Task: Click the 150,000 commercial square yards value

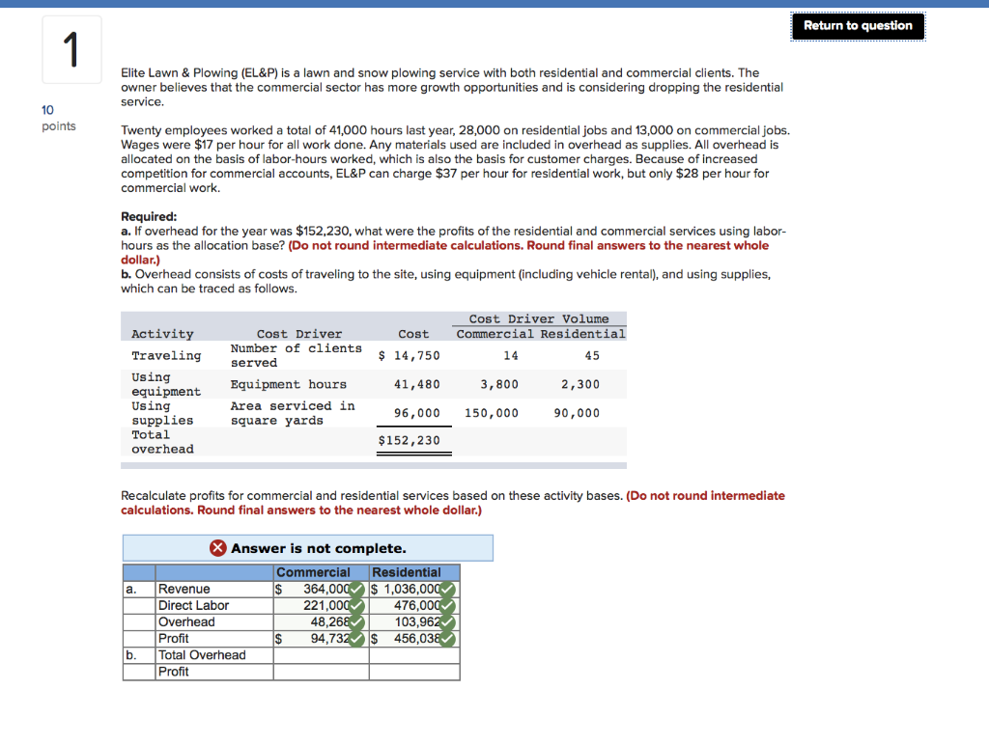Action: pos(492,413)
